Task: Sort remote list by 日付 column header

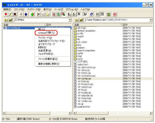Action: [137, 25]
